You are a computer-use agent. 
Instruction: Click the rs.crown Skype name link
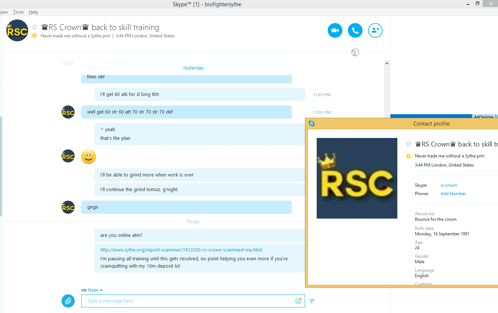pyautogui.click(x=449, y=185)
